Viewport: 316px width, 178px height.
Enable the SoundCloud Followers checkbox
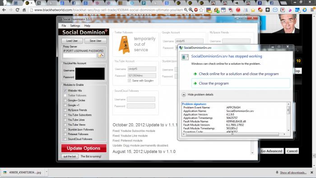(x=65, y=139)
